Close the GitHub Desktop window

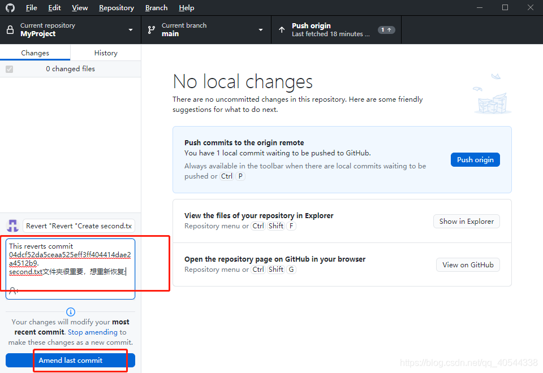530,7
